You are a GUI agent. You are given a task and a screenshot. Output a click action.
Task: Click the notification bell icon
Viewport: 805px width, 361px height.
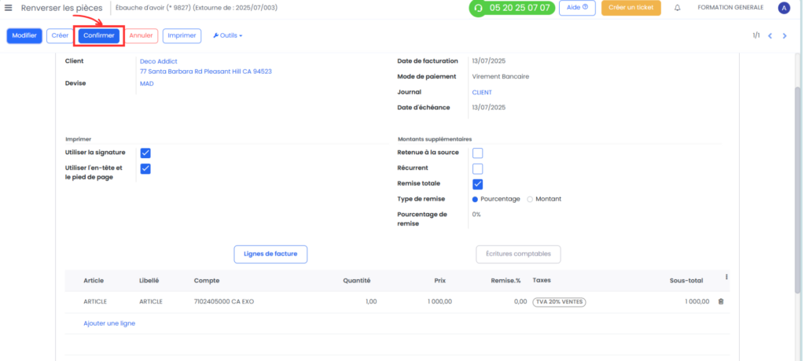tap(678, 8)
